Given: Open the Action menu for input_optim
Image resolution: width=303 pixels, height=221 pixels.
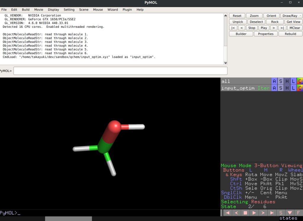Looking at the screenshot, I should pyautogui.click(x=274, y=88).
